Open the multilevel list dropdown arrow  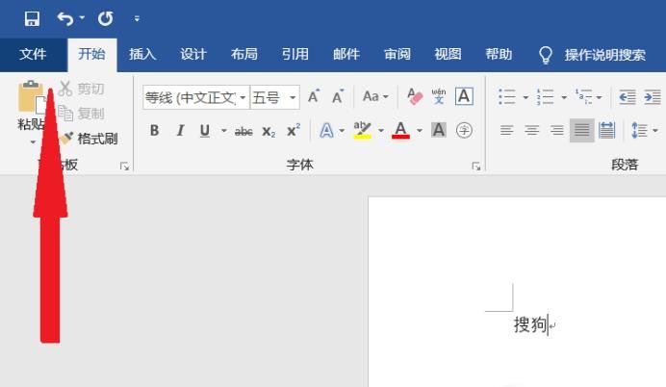[599, 97]
